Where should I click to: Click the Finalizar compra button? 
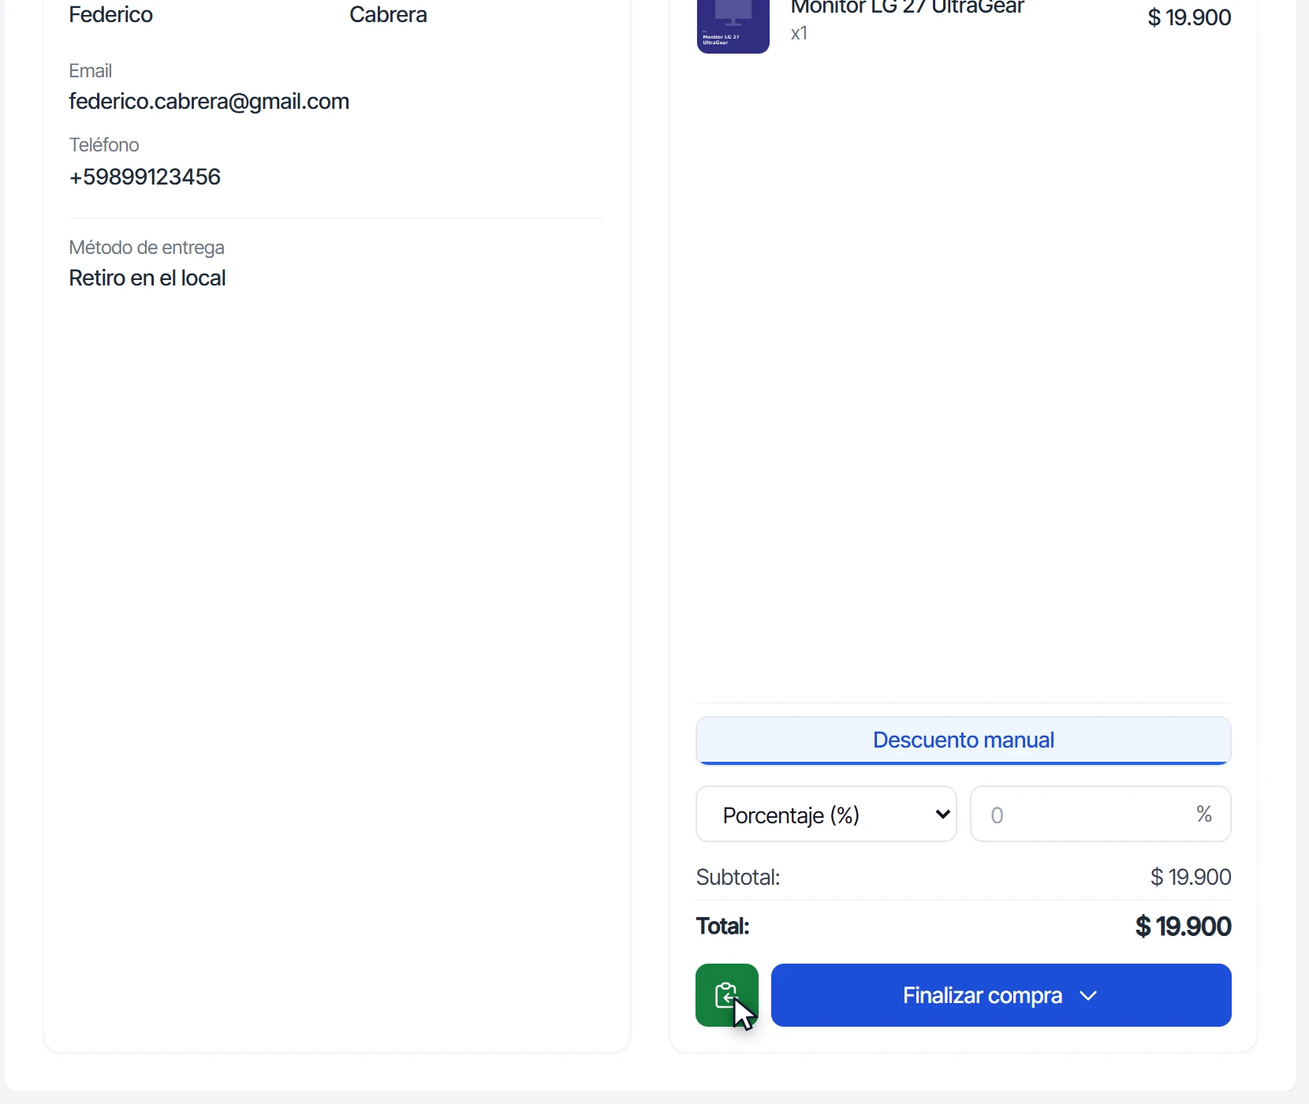tap(1001, 995)
